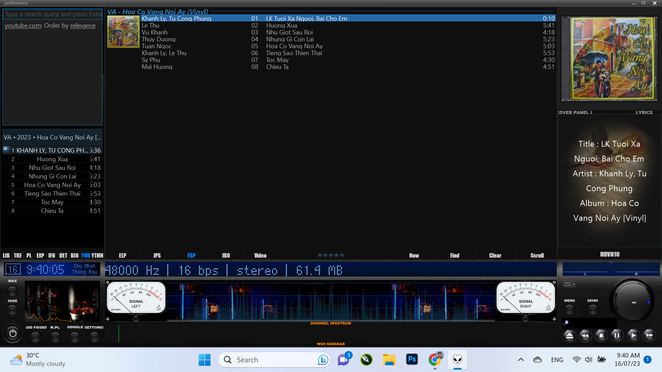Click the youtube.com link
The height and width of the screenshot is (372, 662).
tap(23, 25)
